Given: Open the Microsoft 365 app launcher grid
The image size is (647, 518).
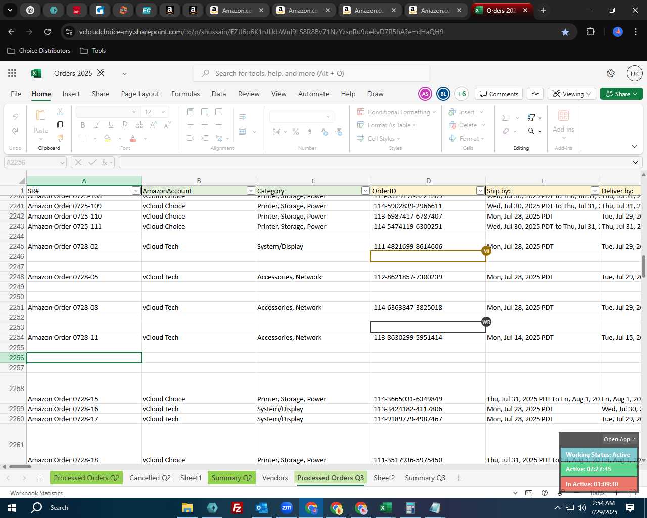Looking at the screenshot, I should 12,73.
